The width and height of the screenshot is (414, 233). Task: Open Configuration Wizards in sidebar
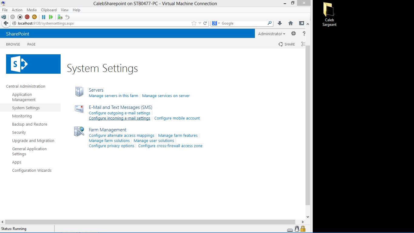coord(32,171)
